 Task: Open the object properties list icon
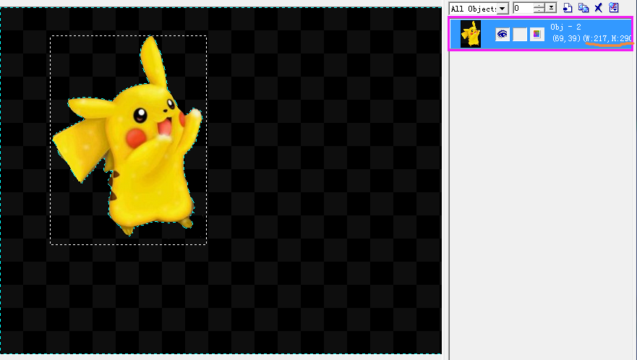point(614,7)
